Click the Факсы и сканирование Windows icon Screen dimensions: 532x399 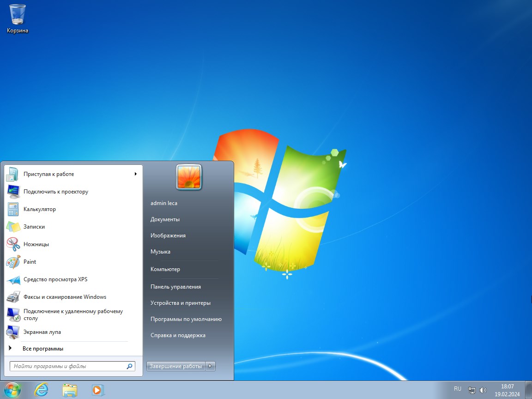coord(13,297)
